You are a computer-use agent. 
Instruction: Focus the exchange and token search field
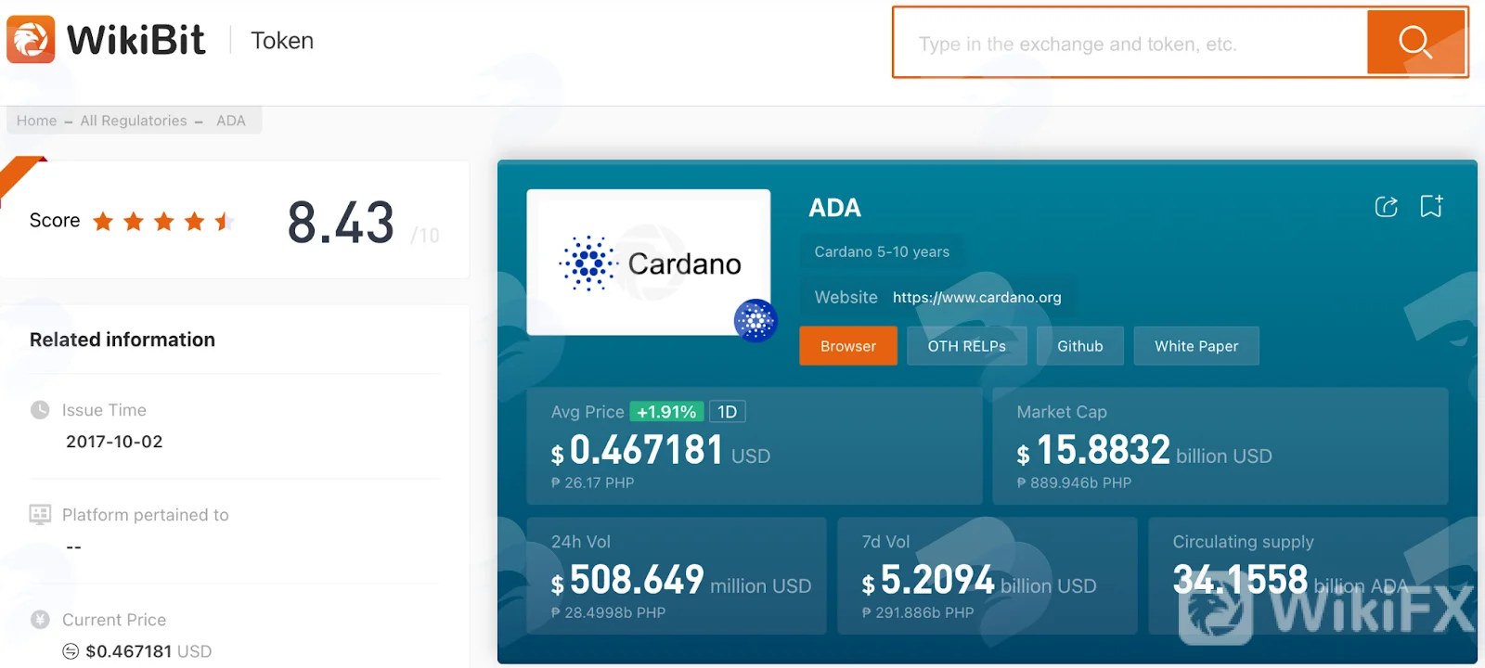pyautogui.click(x=1130, y=43)
